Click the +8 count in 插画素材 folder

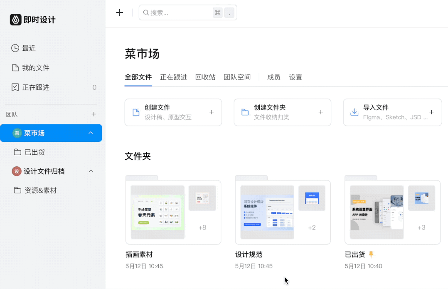(x=202, y=227)
